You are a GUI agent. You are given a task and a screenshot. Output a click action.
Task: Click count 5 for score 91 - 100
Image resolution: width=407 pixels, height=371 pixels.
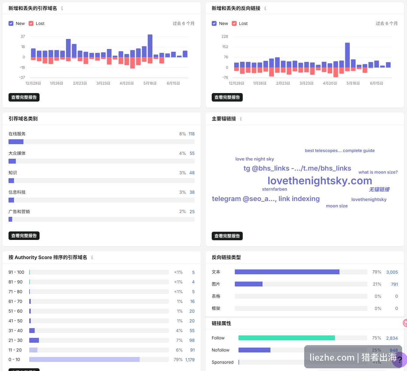(x=193, y=272)
